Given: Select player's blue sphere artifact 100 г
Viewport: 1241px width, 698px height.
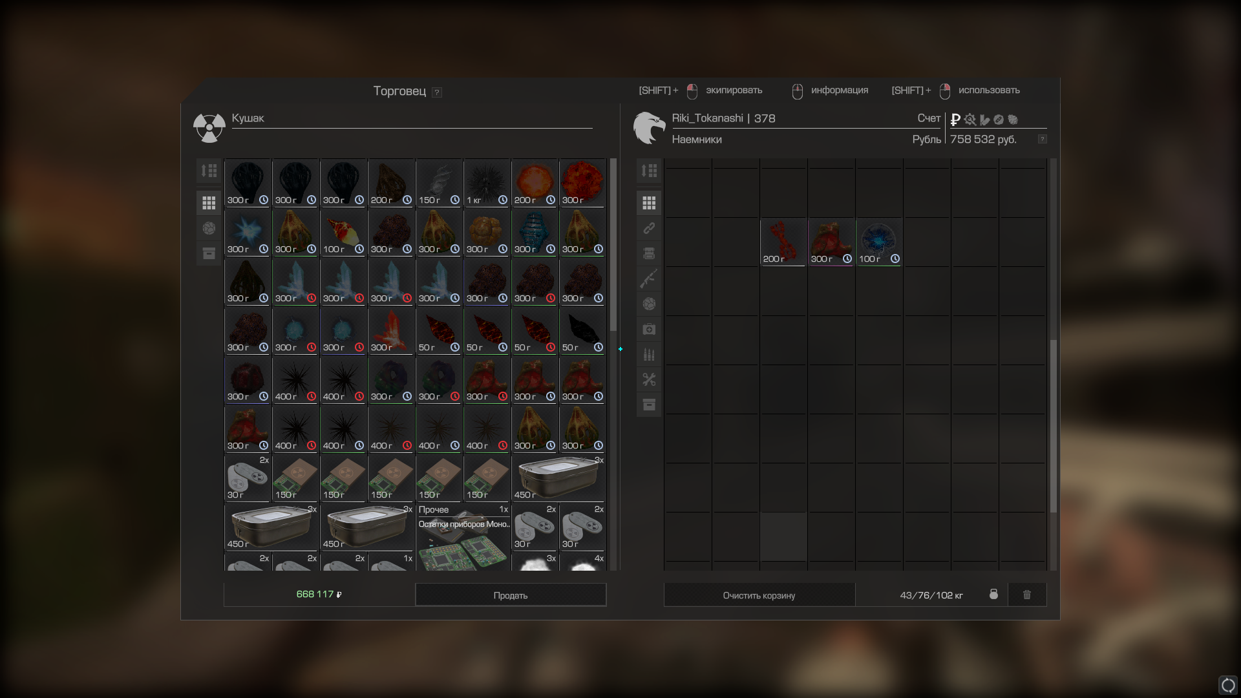Looking at the screenshot, I should pyautogui.click(x=879, y=242).
